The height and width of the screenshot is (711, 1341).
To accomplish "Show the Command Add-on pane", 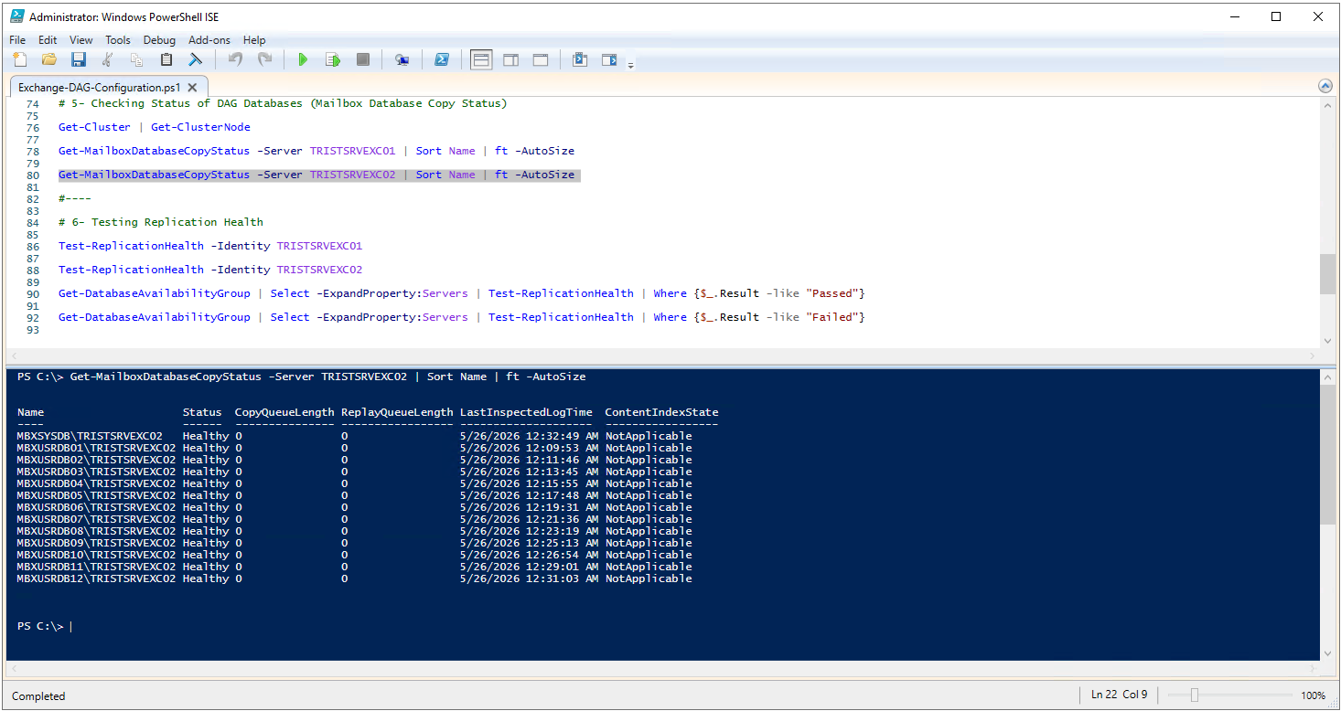I will pyautogui.click(x=609, y=59).
